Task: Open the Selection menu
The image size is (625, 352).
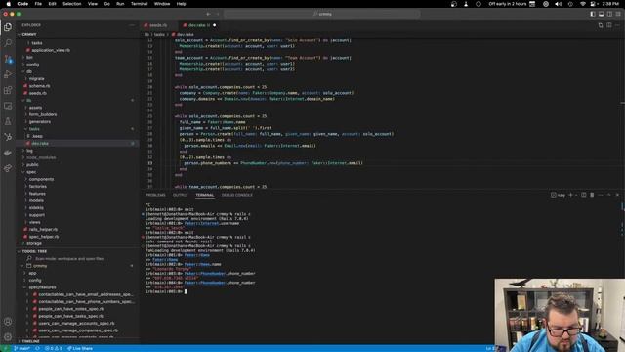Action: click(71, 4)
